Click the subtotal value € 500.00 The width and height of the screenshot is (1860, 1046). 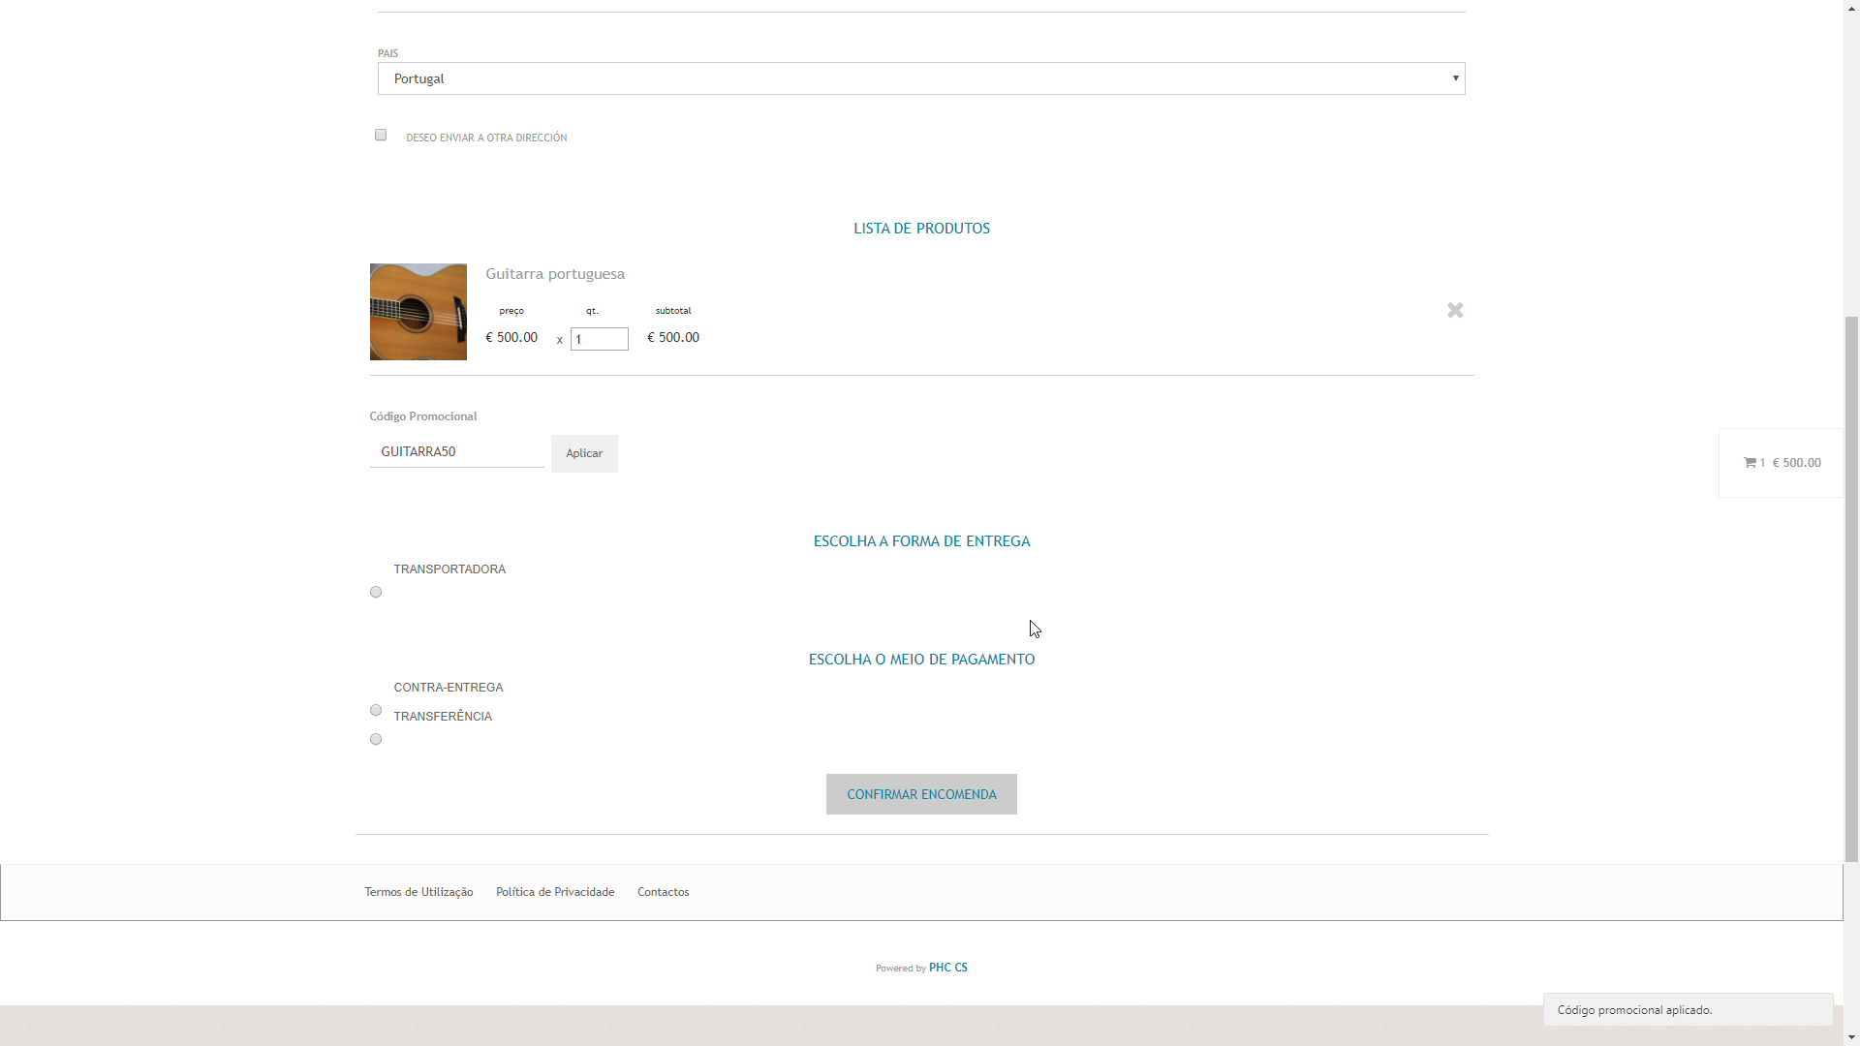coord(673,337)
